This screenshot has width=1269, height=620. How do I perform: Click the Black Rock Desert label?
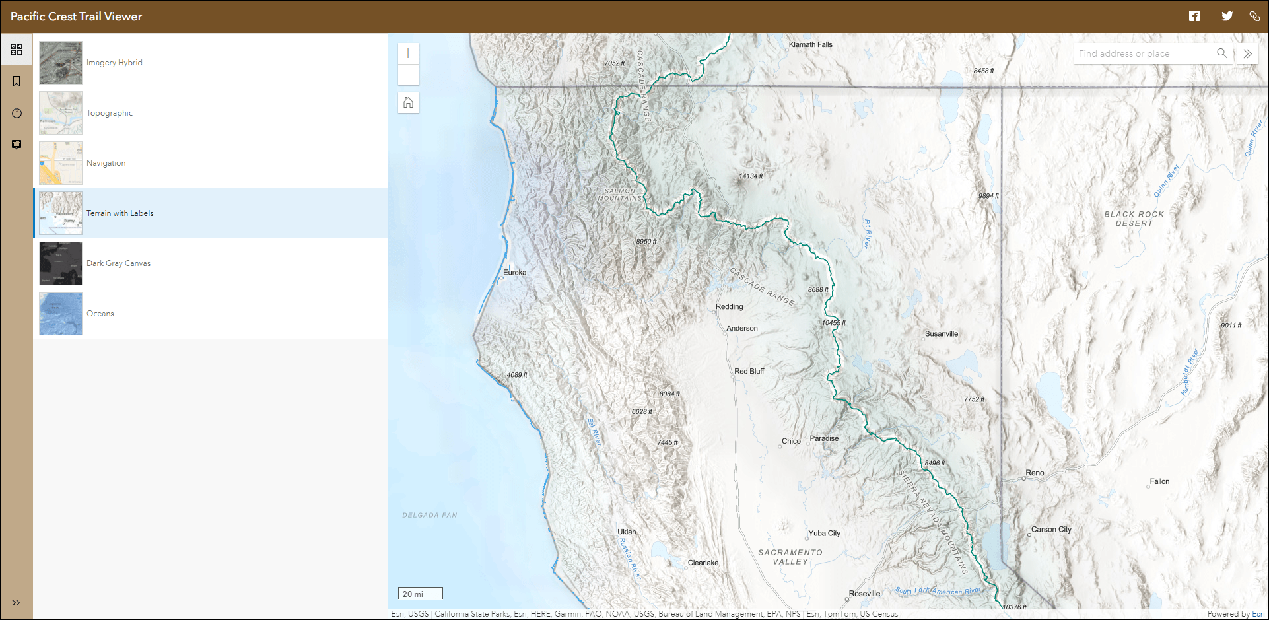(x=1134, y=219)
